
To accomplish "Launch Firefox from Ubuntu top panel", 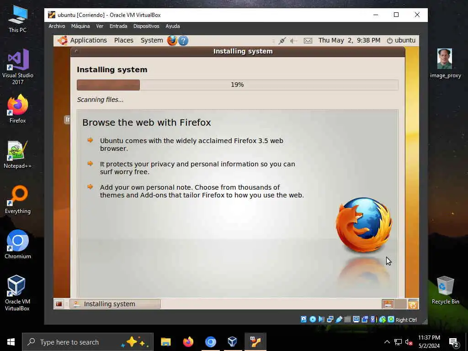I will 172,40.
